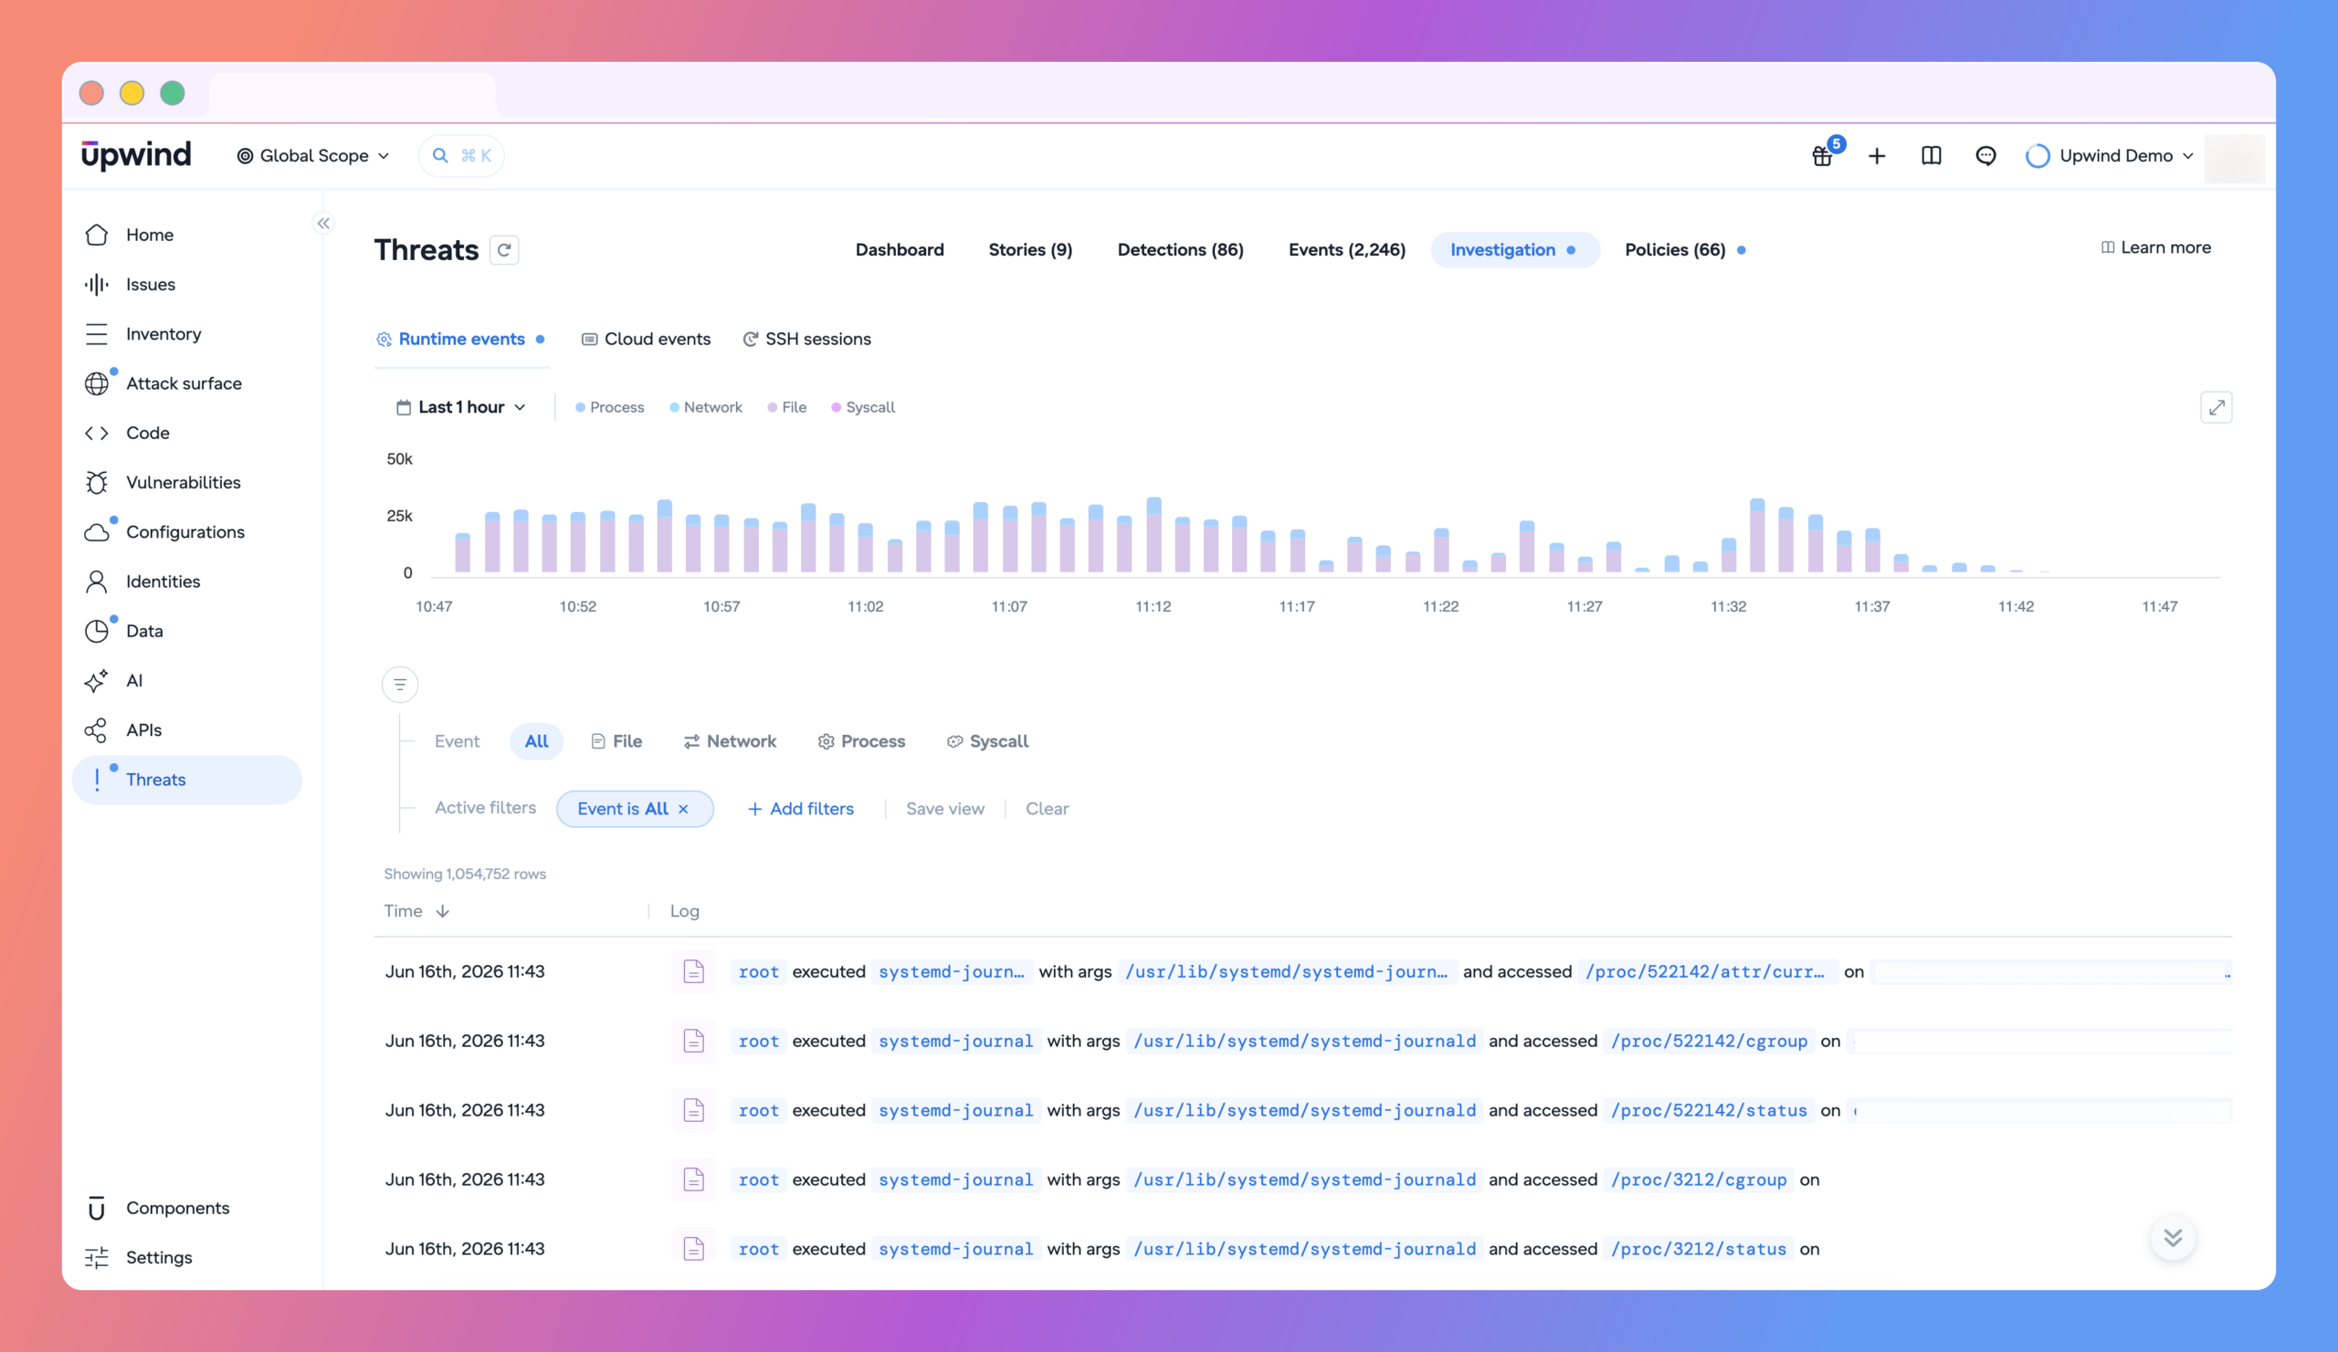The width and height of the screenshot is (2338, 1352).
Task: Open the Last 1 hour time range
Action: click(461, 407)
